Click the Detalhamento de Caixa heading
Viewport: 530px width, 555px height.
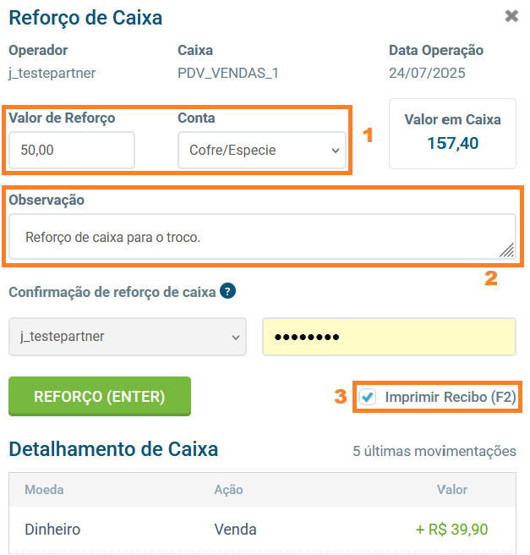point(113,449)
